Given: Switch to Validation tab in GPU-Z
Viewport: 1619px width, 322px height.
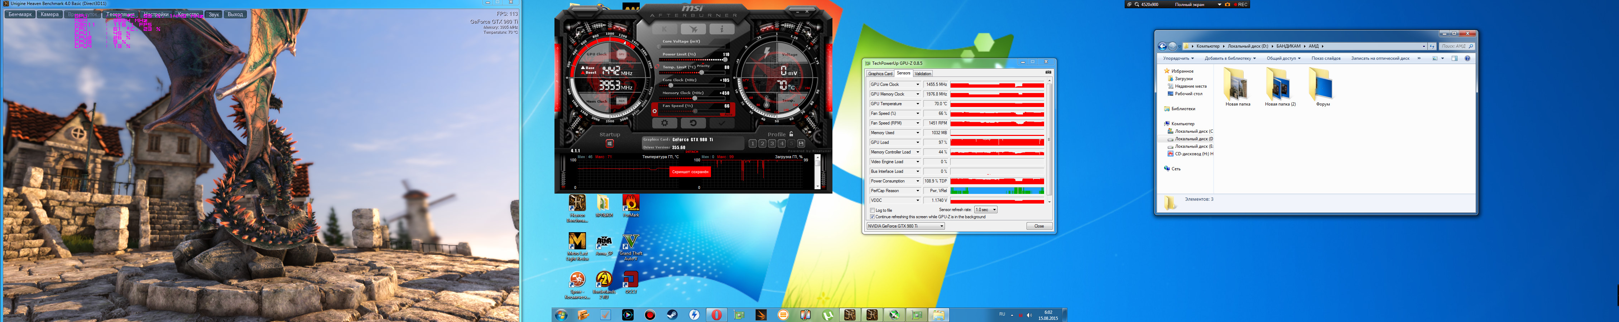Looking at the screenshot, I should point(923,73).
